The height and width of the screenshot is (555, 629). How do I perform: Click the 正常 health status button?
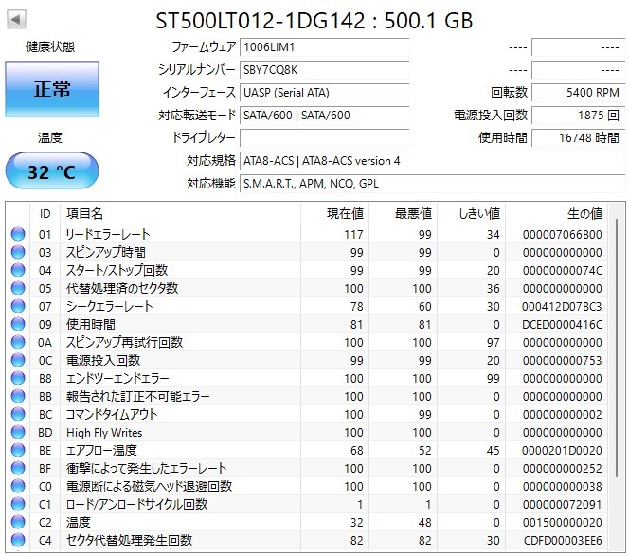(52, 89)
